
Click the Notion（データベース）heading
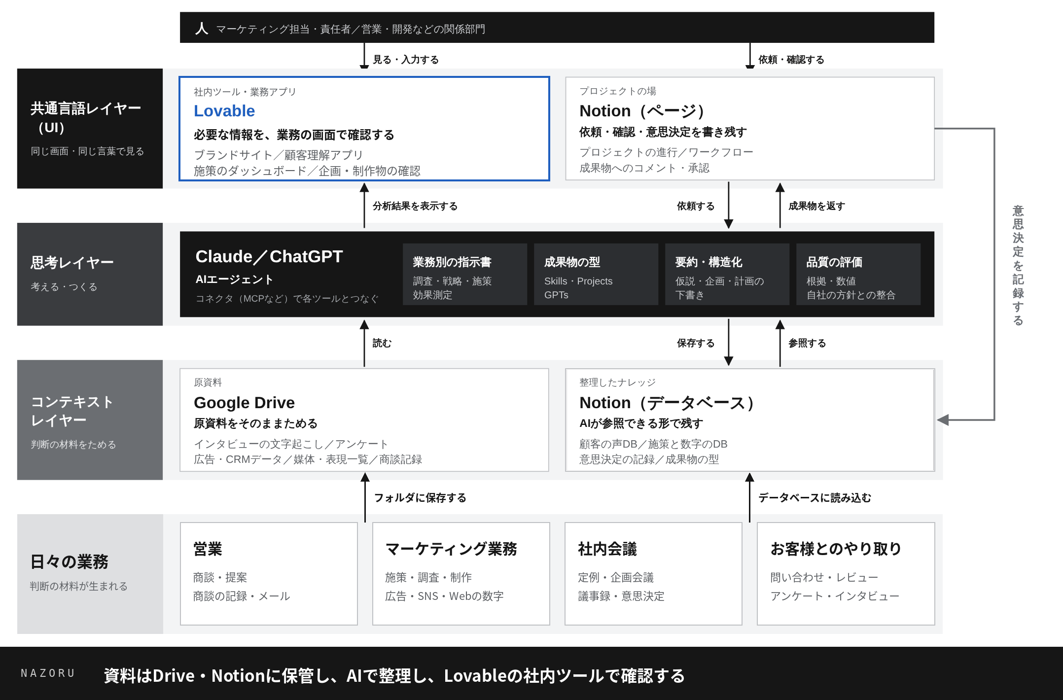[x=667, y=403]
